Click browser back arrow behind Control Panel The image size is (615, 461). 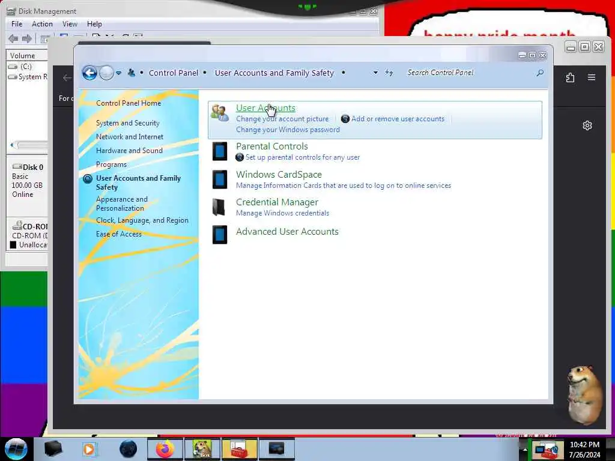pos(67,77)
